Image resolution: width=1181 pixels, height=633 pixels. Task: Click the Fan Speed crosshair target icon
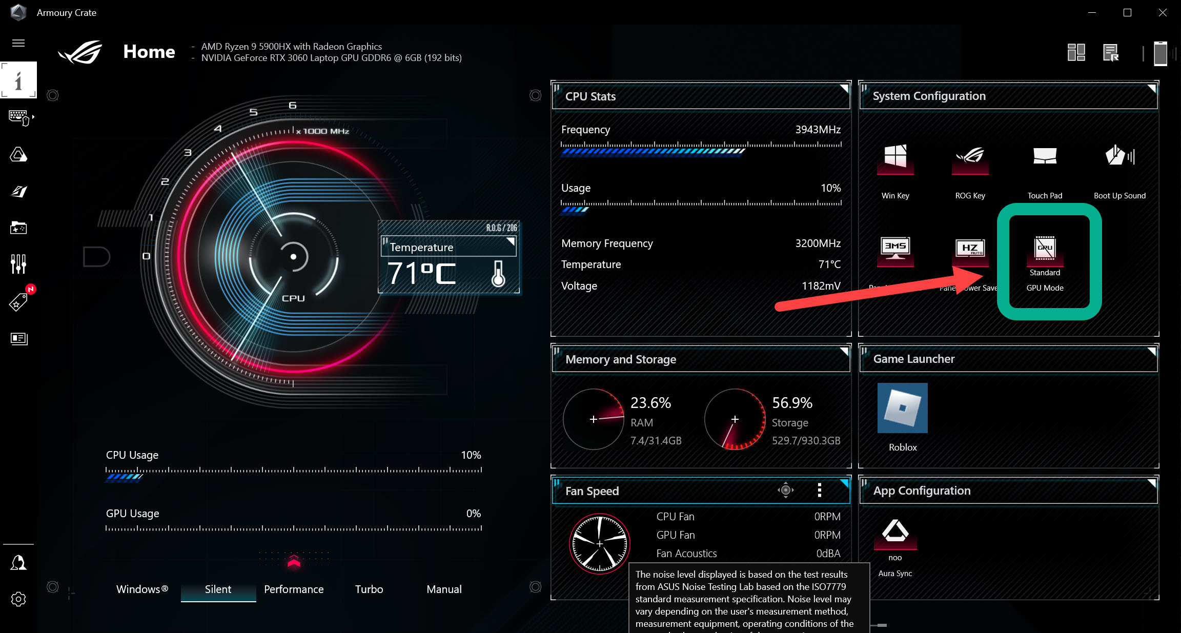coord(785,491)
